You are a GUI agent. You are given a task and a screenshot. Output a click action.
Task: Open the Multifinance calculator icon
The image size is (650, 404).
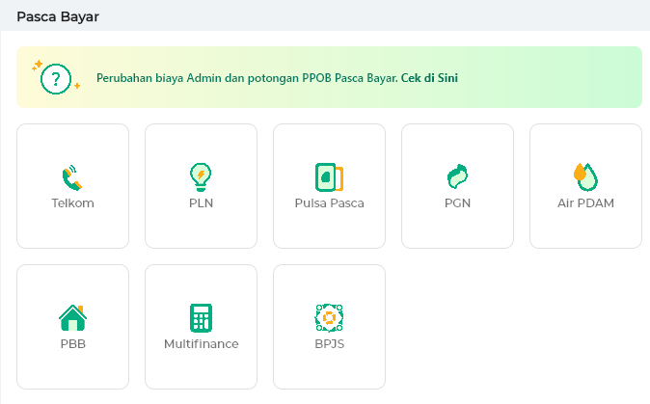[x=201, y=318]
